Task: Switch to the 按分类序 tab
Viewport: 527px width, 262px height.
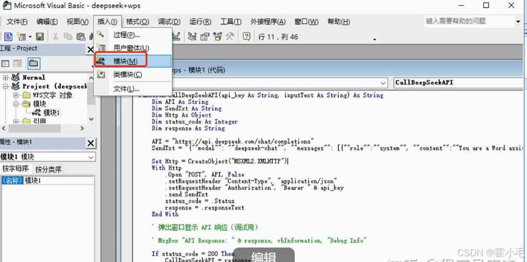Action: pos(49,169)
